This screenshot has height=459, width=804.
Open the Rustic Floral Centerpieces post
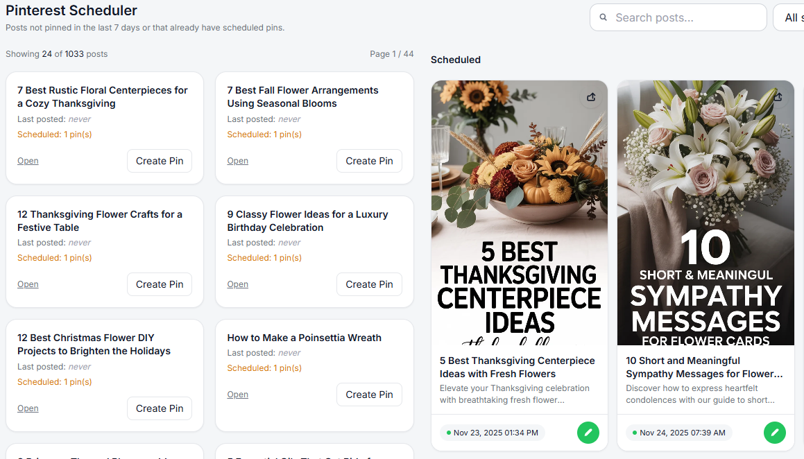[x=28, y=160]
